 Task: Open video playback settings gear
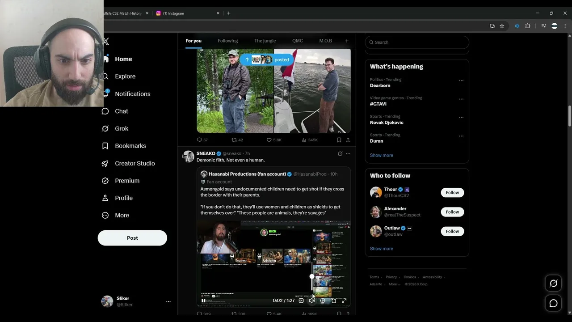(323, 301)
